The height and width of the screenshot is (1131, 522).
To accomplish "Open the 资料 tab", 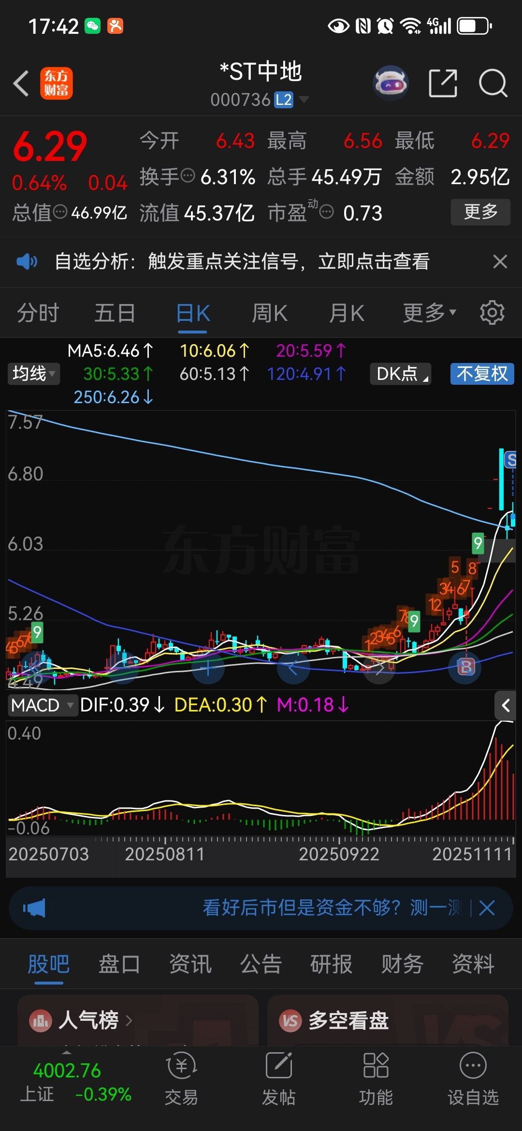I will tap(473, 964).
